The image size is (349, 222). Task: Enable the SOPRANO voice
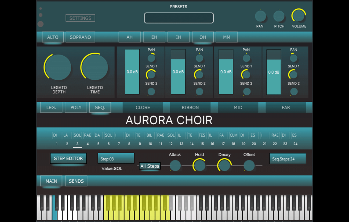[80, 37]
